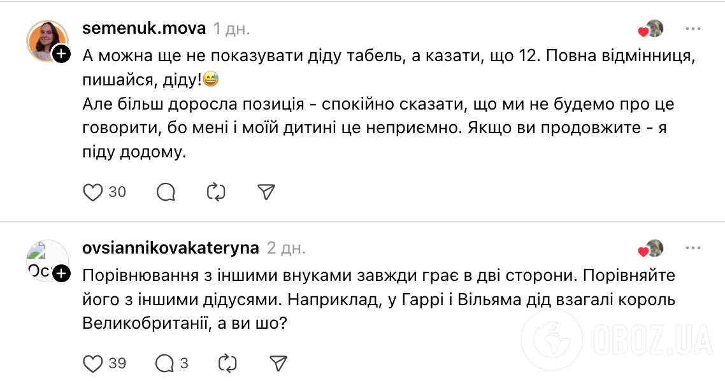Share semenuk.mova's comment via the send icon
Screen dimensions: 725x381
266,190
